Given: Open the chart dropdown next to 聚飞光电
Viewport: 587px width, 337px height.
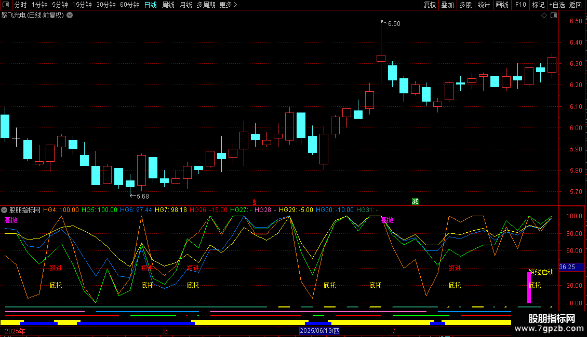Looking at the screenshot, I should 70,16.
